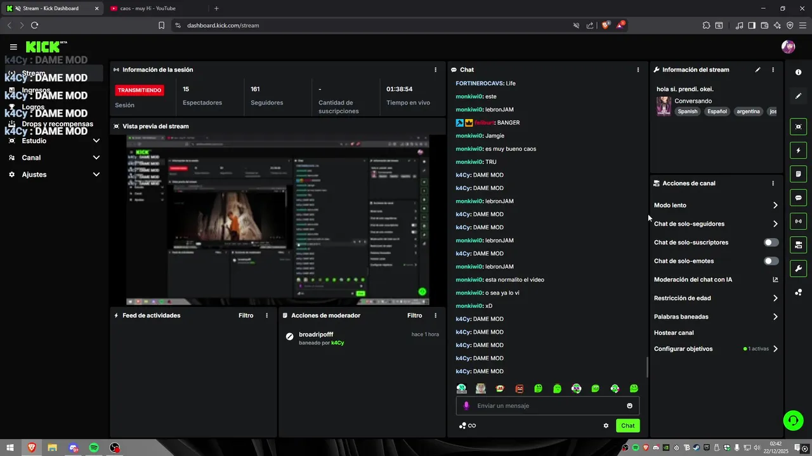Switch to the caos - muy Hi YouTube tab
The image size is (812, 456).
point(155,8)
